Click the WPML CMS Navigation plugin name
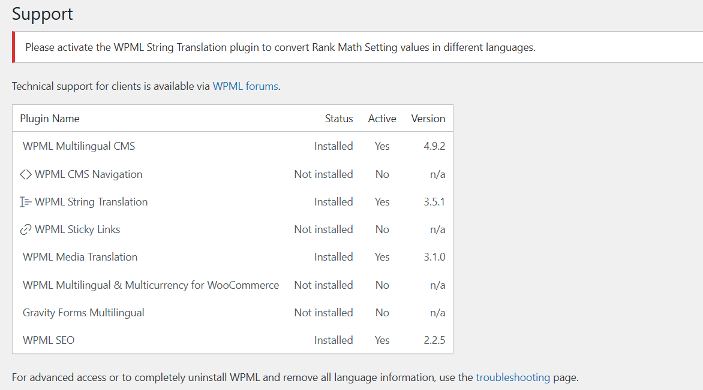The width and height of the screenshot is (703, 390). [x=89, y=174]
